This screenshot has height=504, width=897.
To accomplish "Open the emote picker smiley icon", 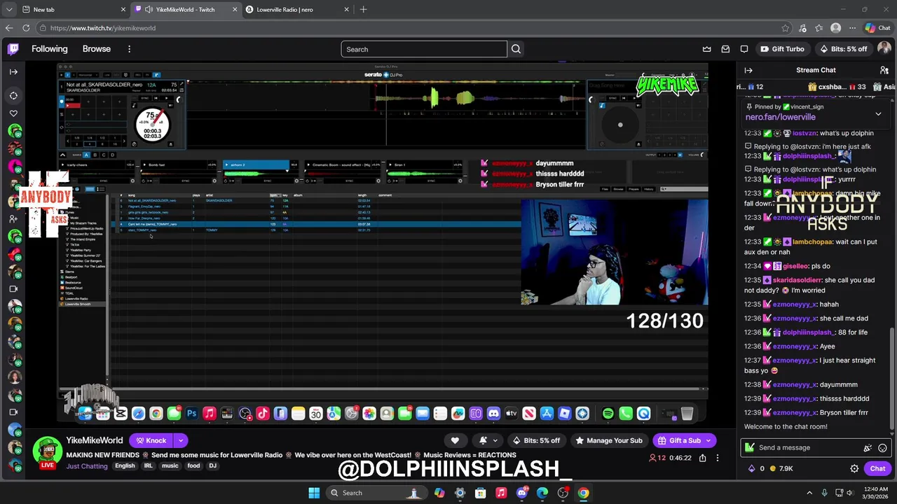I will click(x=882, y=448).
